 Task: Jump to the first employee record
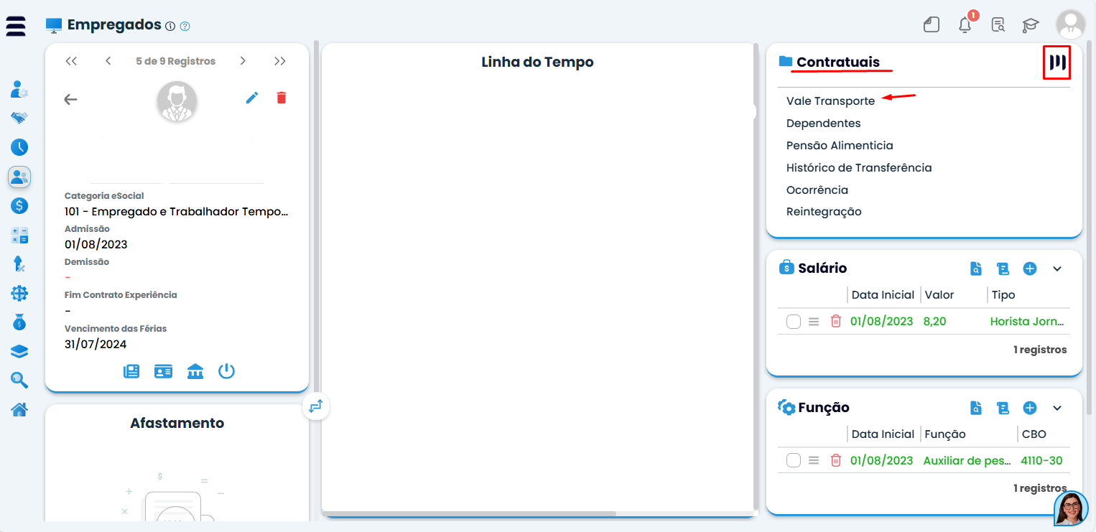coord(71,61)
